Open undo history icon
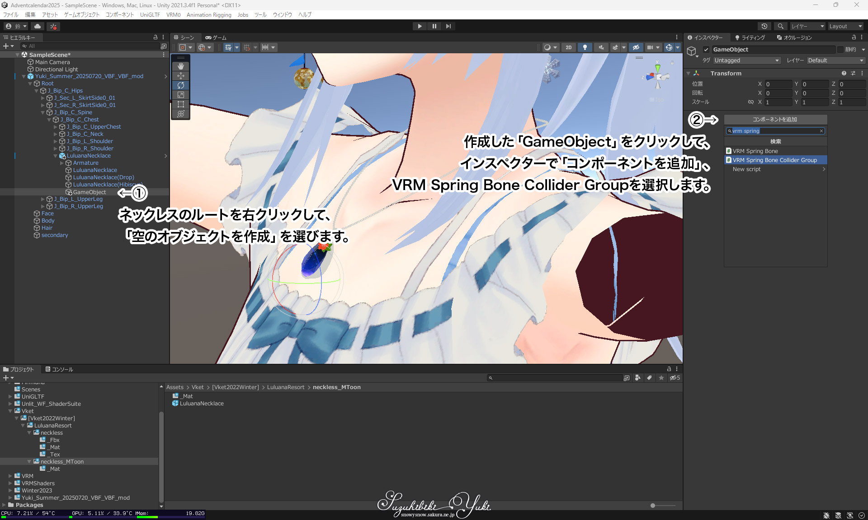 point(764,26)
